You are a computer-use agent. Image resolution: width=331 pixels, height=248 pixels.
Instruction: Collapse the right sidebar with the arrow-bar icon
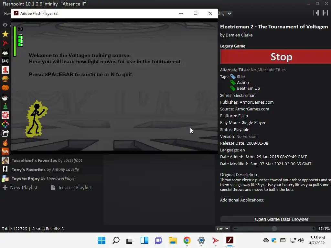325,13
